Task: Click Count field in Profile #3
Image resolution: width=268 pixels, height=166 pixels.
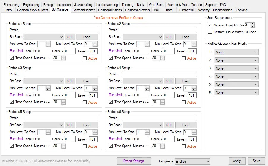Action: (70, 95)
